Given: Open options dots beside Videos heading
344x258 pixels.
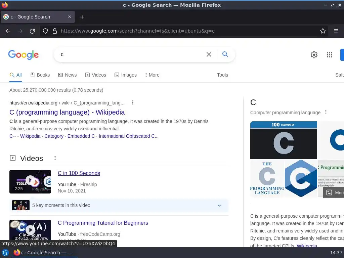Looking at the screenshot, I should [x=55, y=158].
